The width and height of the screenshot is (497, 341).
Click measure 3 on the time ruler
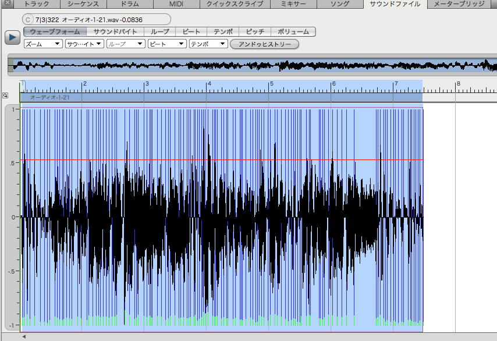pos(147,84)
